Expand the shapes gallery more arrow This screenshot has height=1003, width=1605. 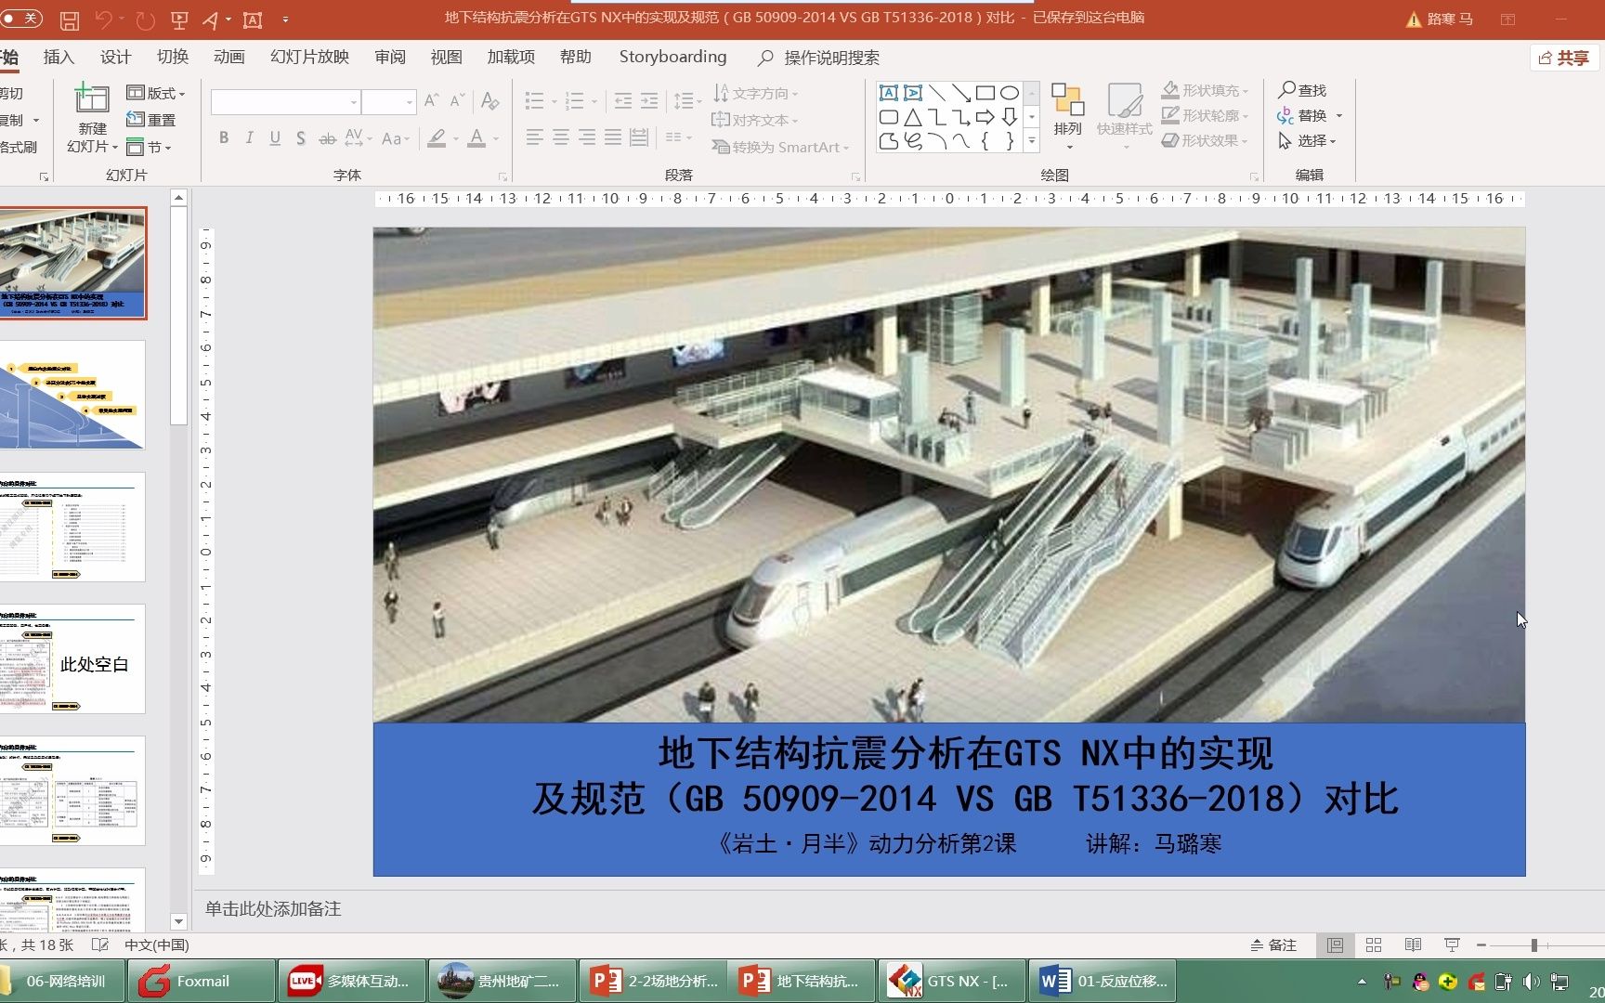coord(1032,141)
